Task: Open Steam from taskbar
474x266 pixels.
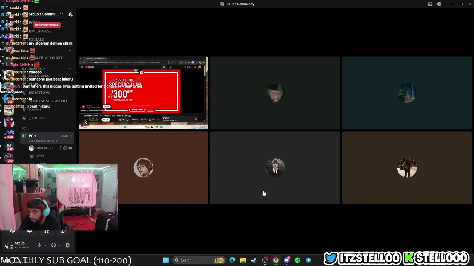Action: tap(254, 260)
